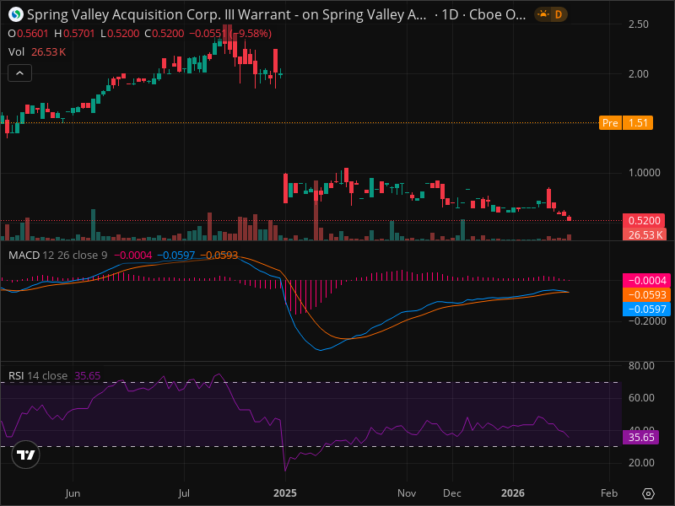Screen dimensions: 675x506
Task: Click the 20.00 RSI axis label
Action: coord(641,463)
